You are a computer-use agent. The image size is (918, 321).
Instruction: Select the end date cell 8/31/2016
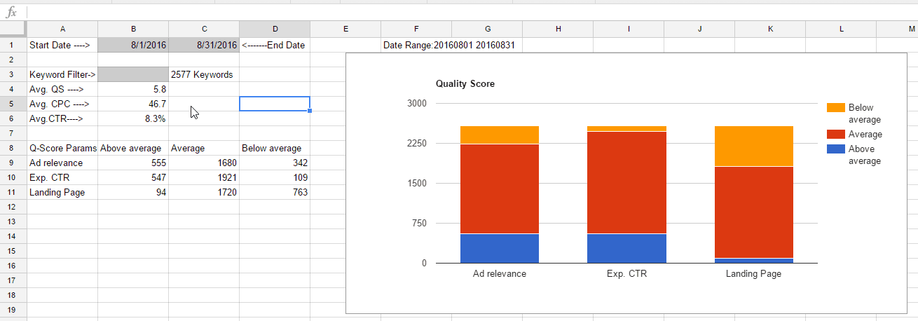204,45
